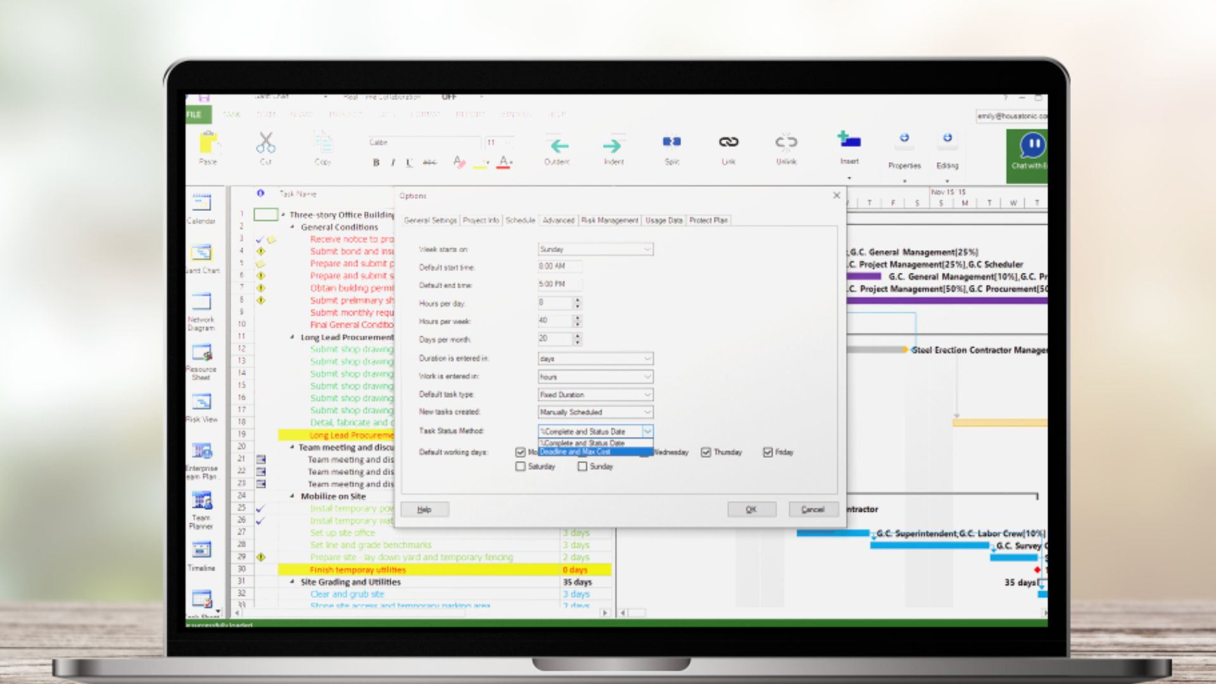
Task: Open the Default task type dropdown
Action: (x=647, y=394)
